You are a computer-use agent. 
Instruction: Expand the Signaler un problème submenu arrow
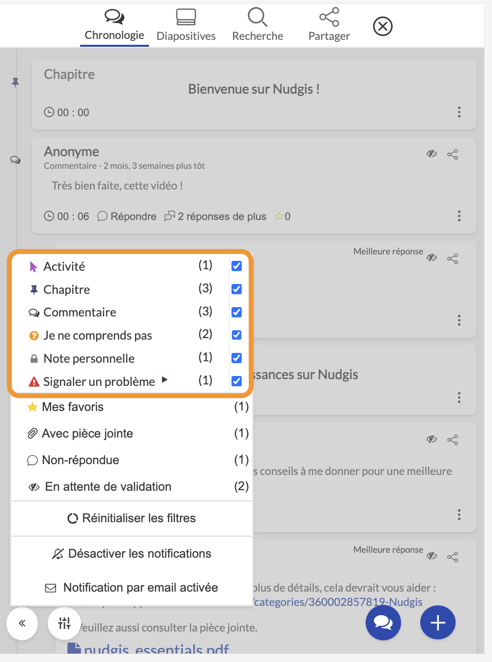point(165,379)
